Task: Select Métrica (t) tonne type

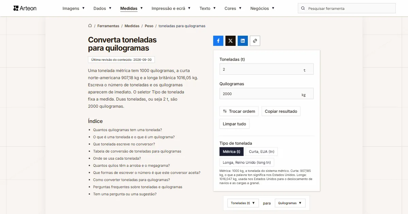Action: coord(232,151)
